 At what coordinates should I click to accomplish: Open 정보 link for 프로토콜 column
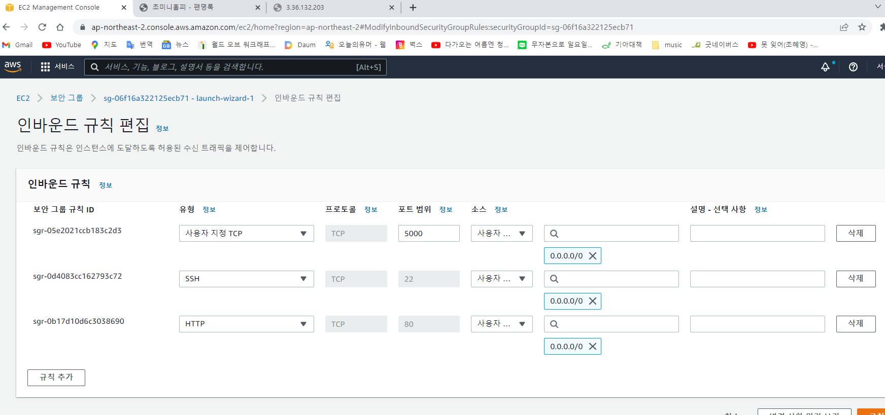point(371,209)
